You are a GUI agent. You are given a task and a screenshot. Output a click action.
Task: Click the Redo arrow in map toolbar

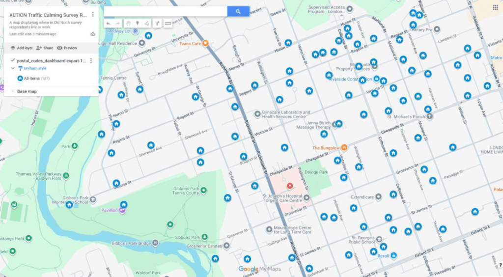coord(118,23)
